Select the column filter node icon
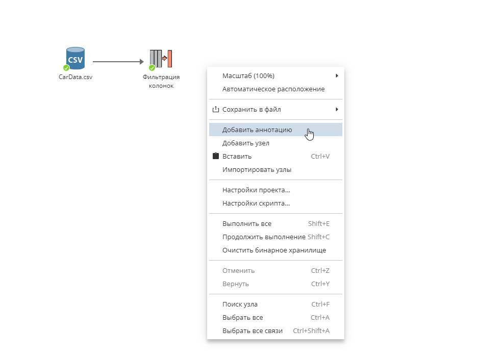This screenshot has height=356, width=477. pyautogui.click(x=161, y=59)
